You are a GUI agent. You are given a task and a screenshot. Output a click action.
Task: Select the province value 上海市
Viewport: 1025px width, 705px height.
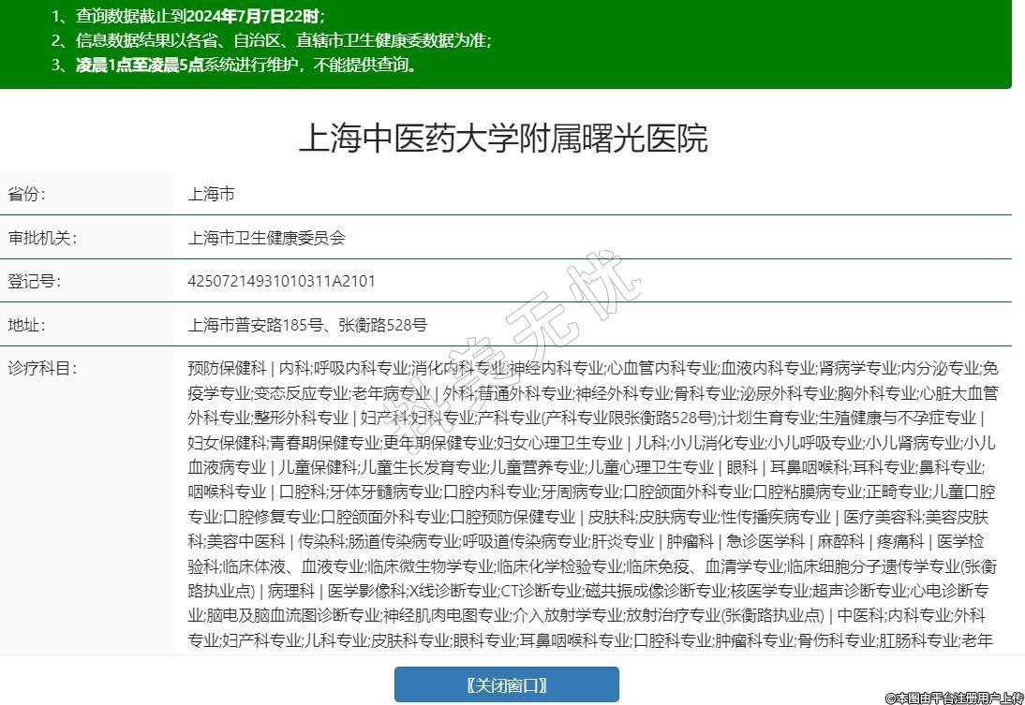pyautogui.click(x=211, y=194)
